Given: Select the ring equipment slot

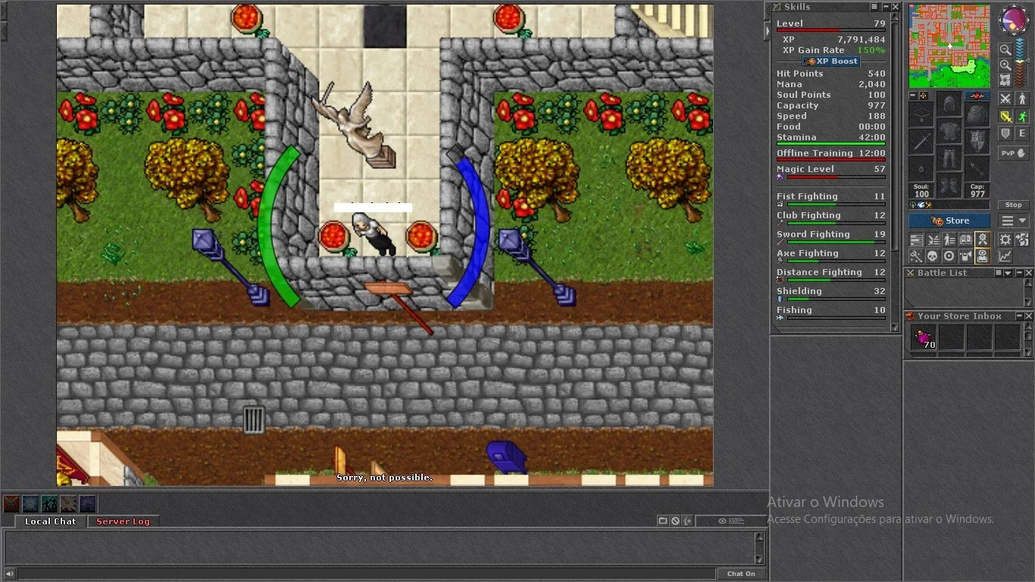Looking at the screenshot, I should 921,169.
